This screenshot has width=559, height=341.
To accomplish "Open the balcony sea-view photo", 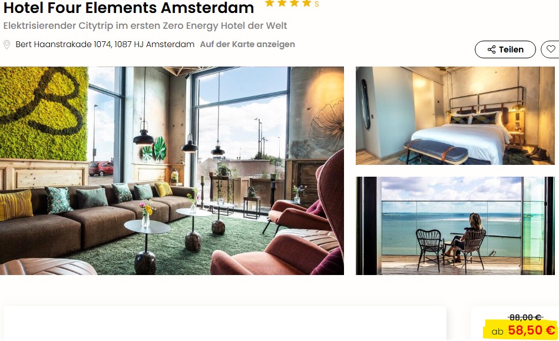I will coord(455,226).
